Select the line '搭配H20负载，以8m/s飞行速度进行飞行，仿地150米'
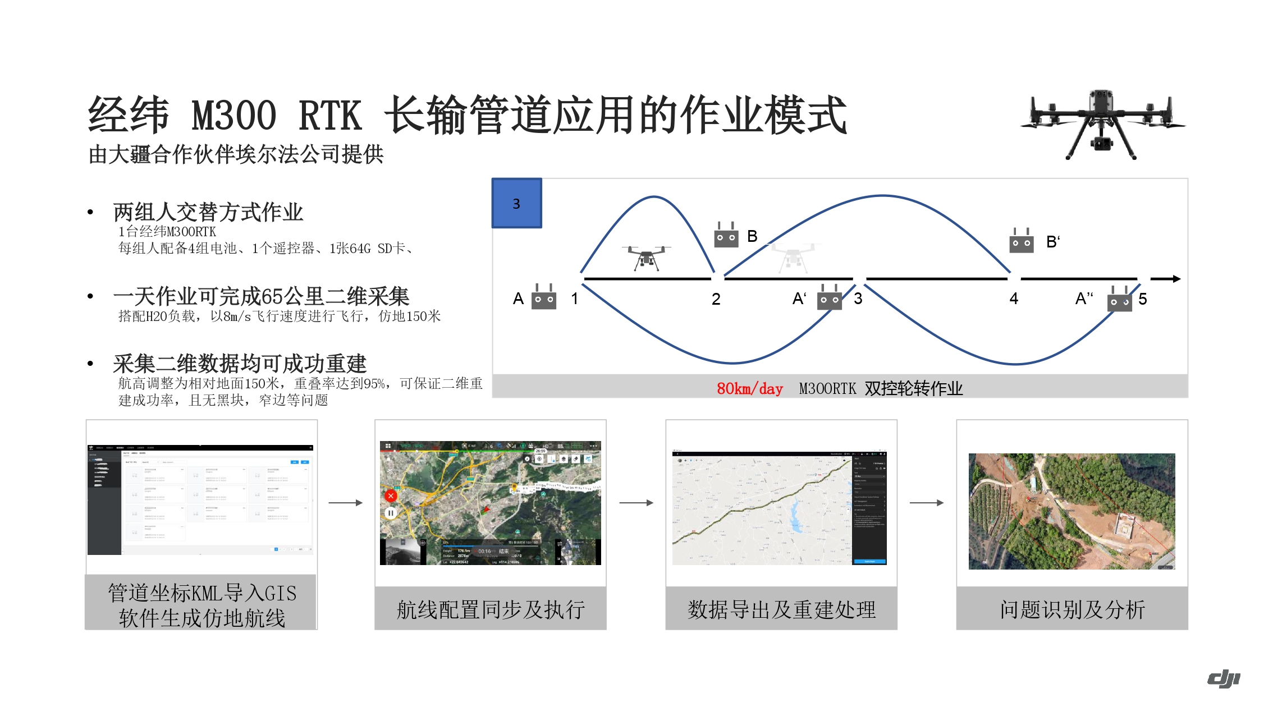The height and width of the screenshot is (716, 1273). tap(280, 316)
